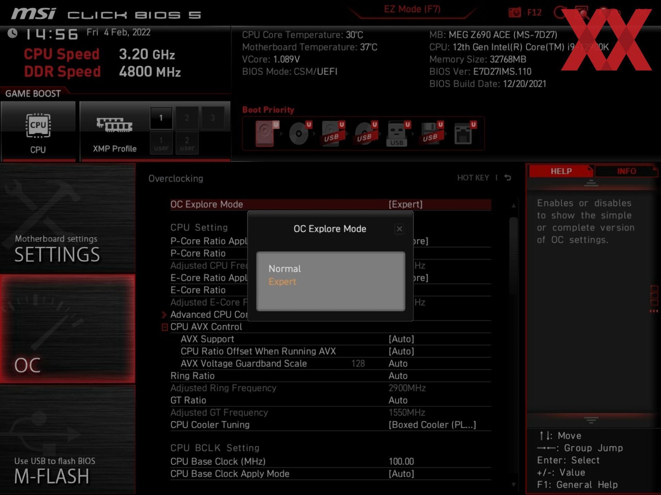Close the OC Explore Mode dialog

coord(399,229)
